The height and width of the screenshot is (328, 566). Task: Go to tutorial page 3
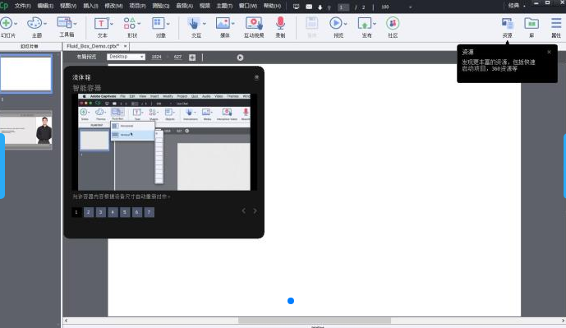coord(101,212)
